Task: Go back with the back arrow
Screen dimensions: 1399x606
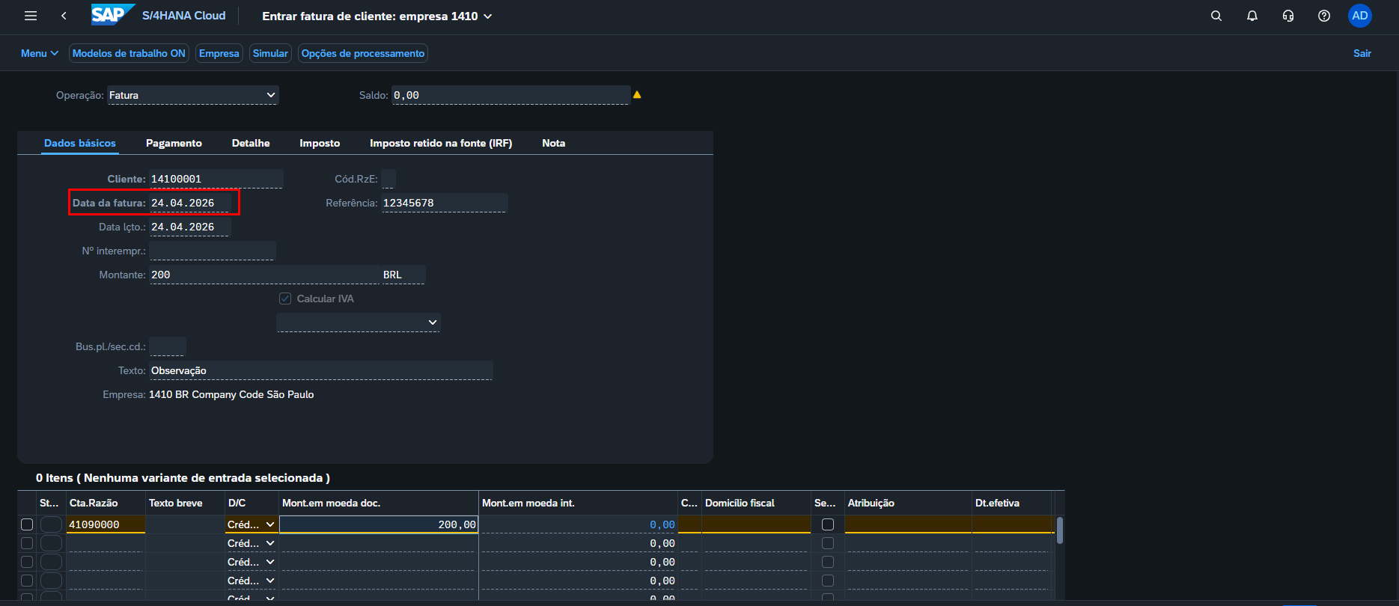Action: [x=64, y=16]
